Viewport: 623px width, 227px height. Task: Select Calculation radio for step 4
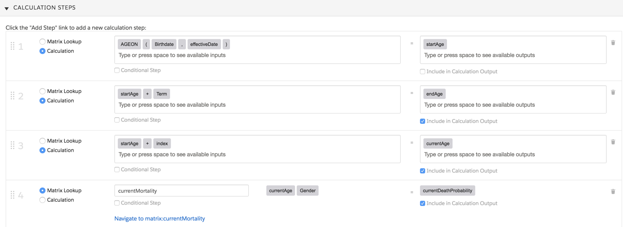[42, 200]
